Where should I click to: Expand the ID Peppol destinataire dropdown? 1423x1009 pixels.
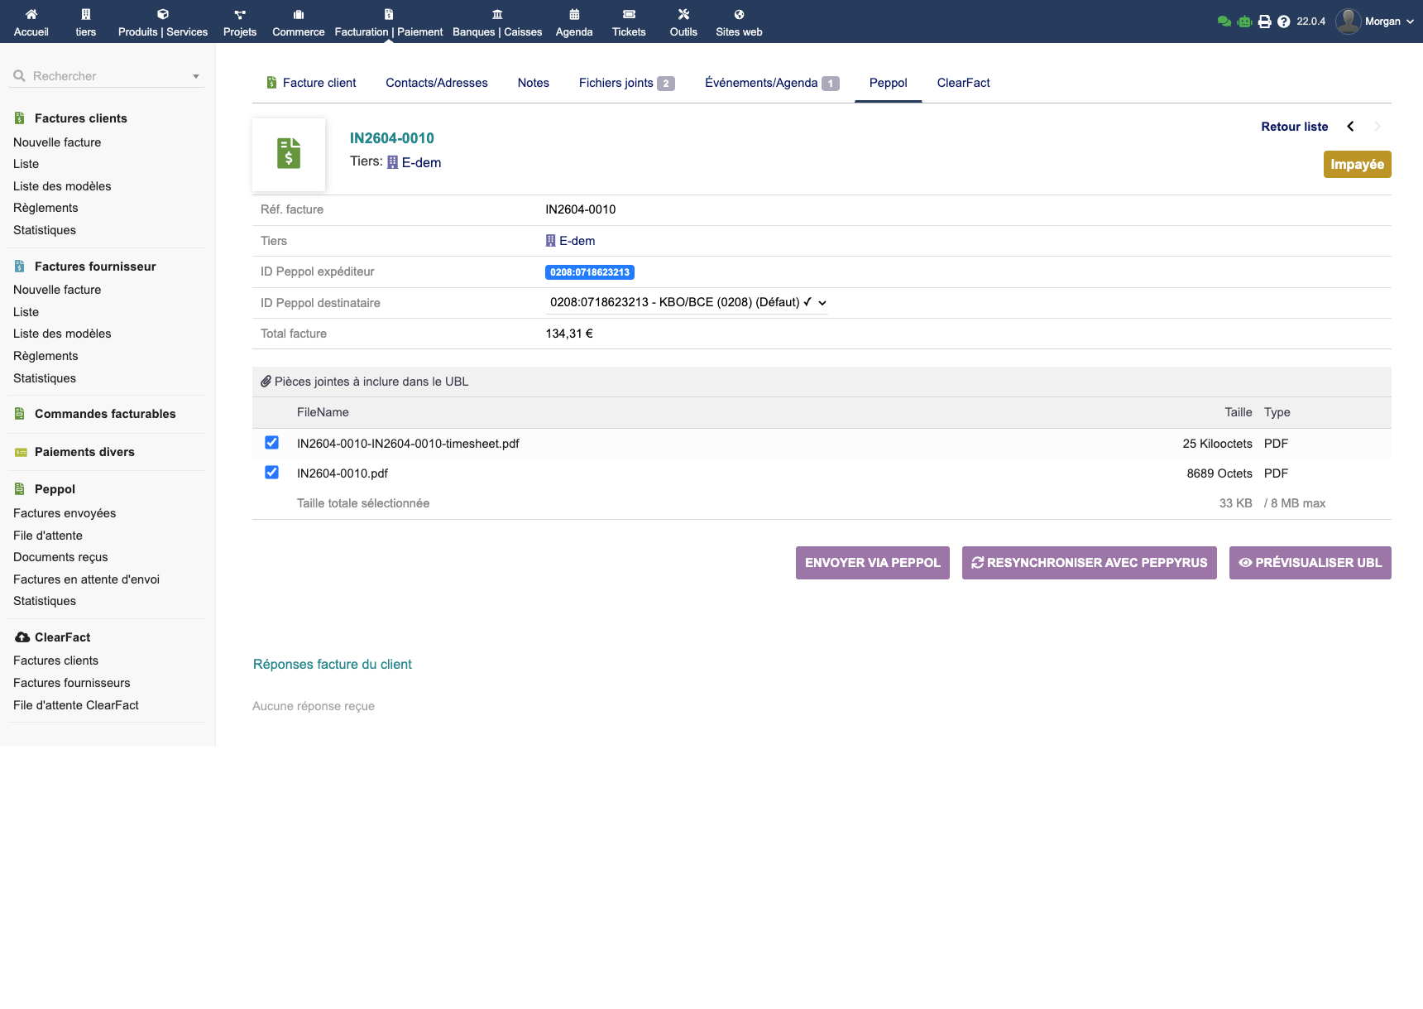point(687,303)
